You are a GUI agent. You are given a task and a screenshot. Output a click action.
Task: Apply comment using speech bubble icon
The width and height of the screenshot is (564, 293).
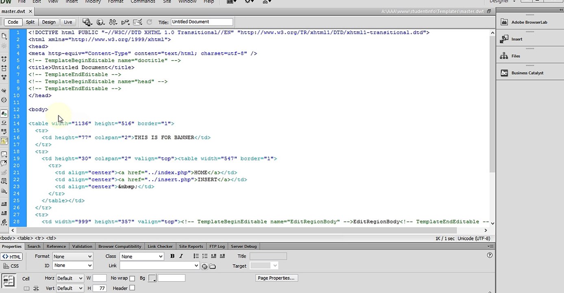tap(4, 154)
